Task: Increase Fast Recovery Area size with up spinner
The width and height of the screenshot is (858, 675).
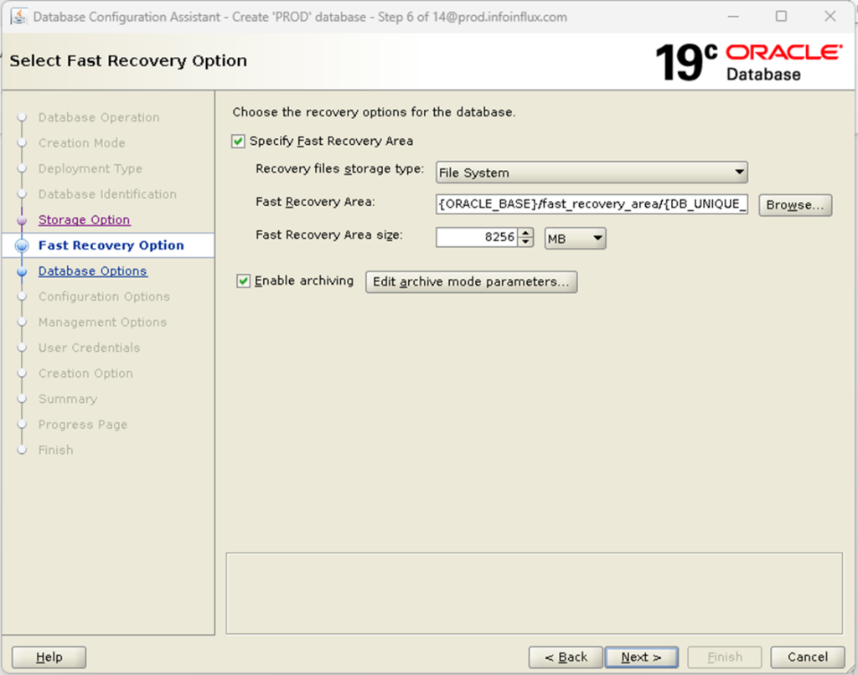Action: tap(527, 232)
